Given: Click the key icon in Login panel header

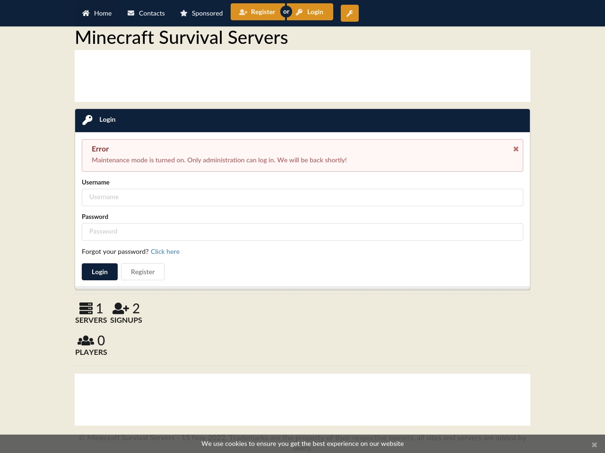Looking at the screenshot, I should 87,120.
